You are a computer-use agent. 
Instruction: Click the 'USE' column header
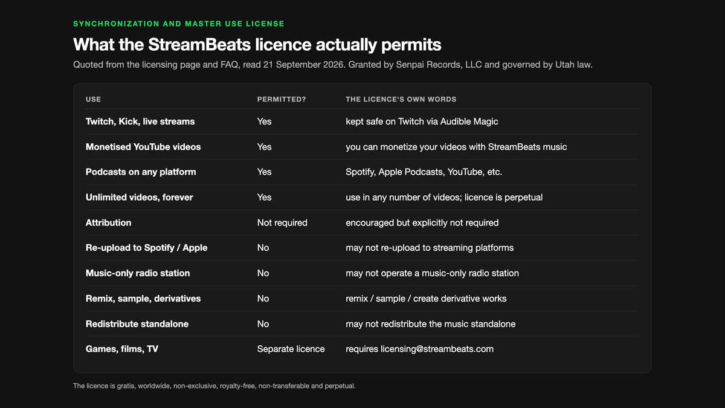pos(93,99)
